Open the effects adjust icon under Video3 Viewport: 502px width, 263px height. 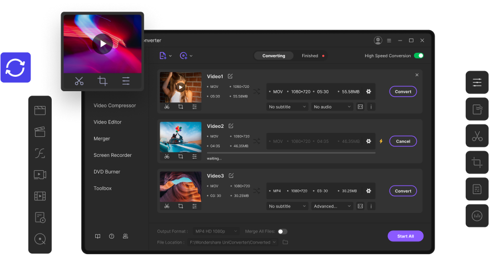point(194,206)
